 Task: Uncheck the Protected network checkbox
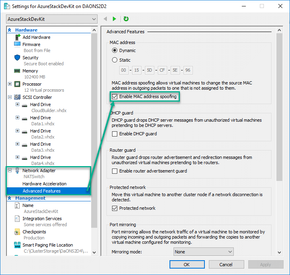click(x=114, y=208)
